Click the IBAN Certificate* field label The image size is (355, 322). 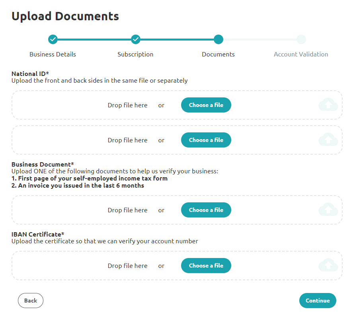point(38,234)
